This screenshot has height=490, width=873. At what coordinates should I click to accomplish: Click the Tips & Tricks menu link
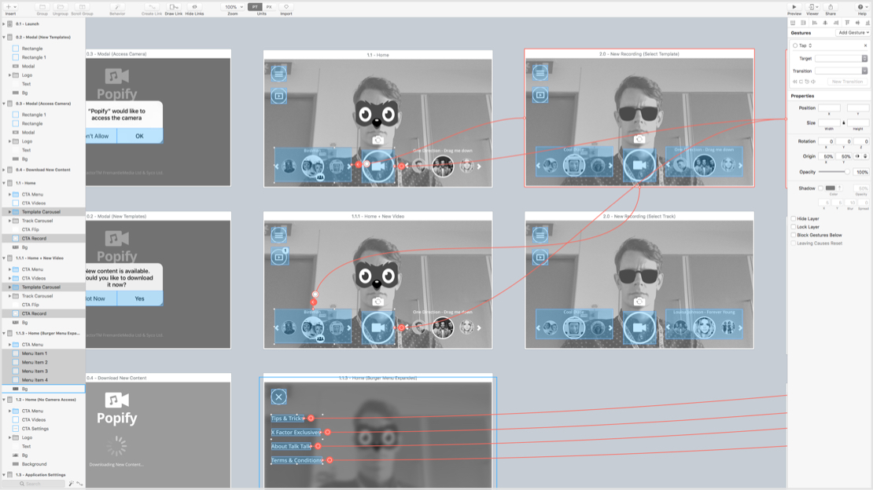pos(287,419)
